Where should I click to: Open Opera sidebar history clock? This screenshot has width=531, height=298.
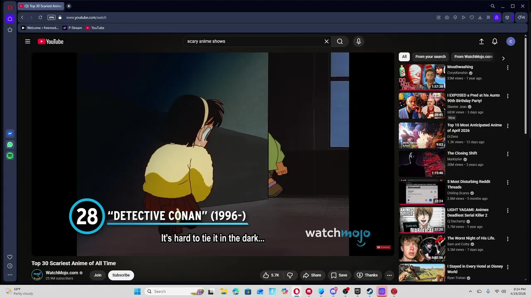point(10,266)
